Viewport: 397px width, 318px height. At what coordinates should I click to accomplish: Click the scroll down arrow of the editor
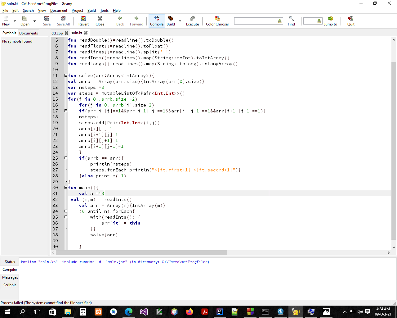(x=394, y=248)
